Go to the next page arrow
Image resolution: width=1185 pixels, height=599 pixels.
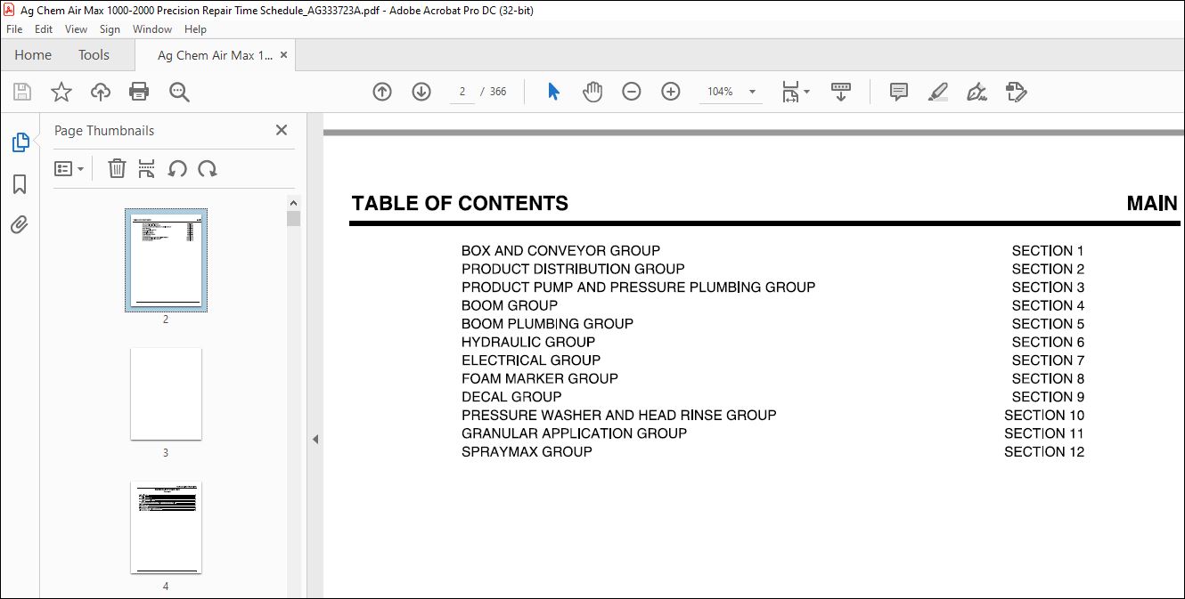pos(421,92)
